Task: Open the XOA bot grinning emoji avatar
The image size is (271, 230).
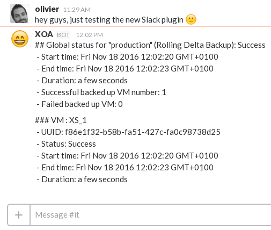Action: point(20,39)
